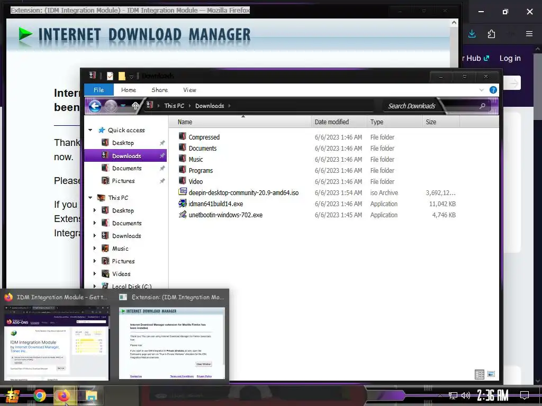Expand Music under This PC
Image resolution: width=542 pixels, height=406 pixels.
(x=95, y=248)
